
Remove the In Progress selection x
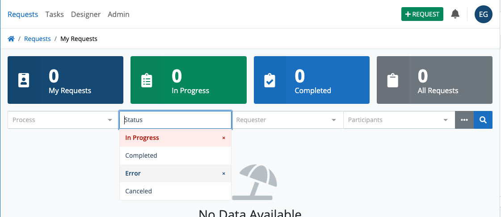point(223,138)
